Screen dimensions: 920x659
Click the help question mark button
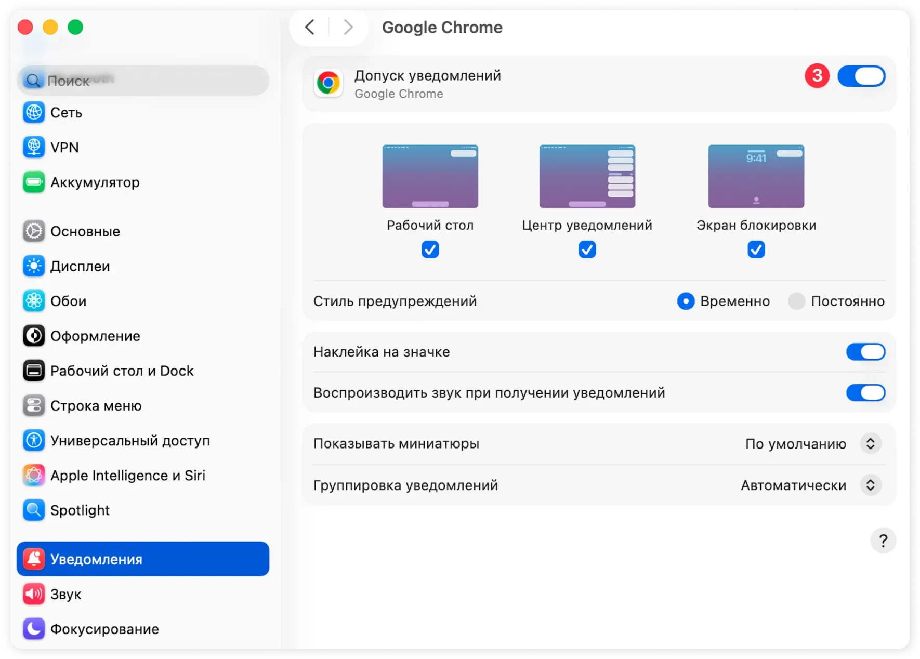coord(883,541)
